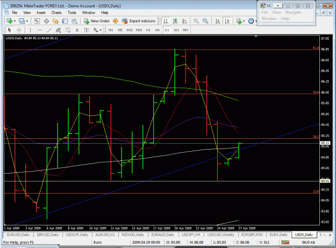
Task: Switch timeframe to M15
Action: (130, 30)
